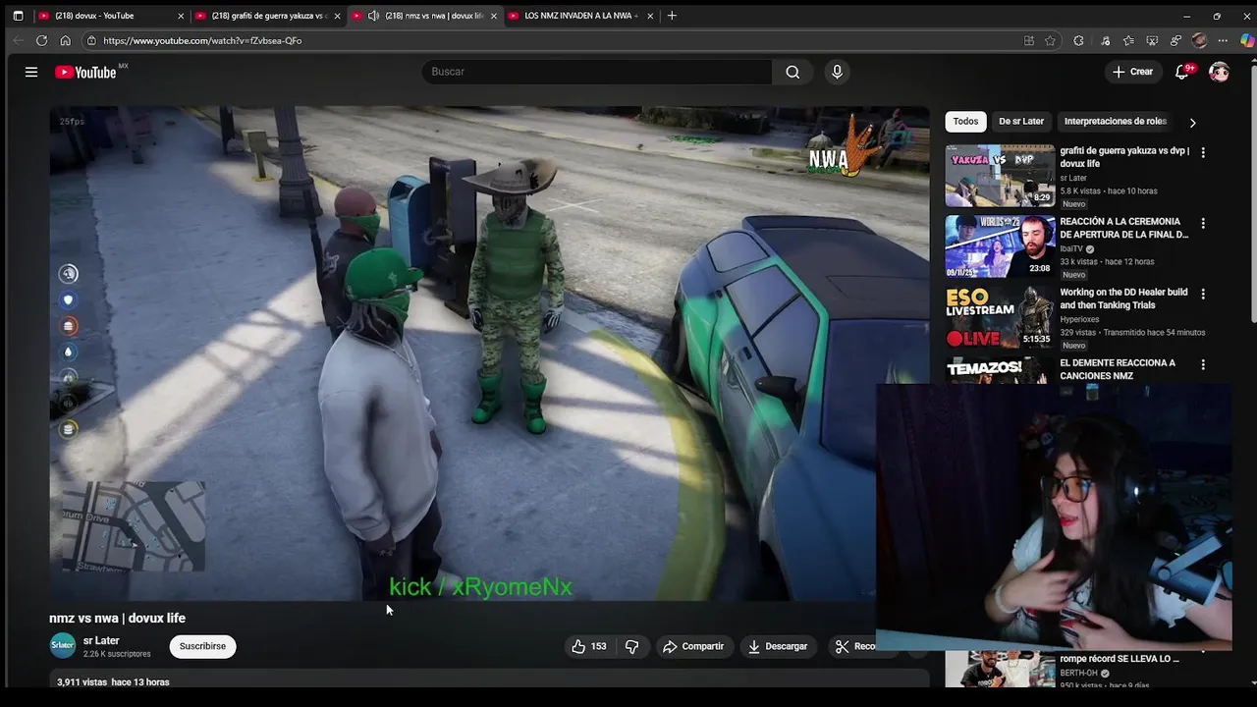Open split screen icon in address bar
This screenshot has width=1257, height=707.
click(x=1028, y=40)
